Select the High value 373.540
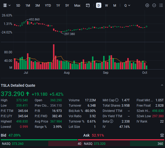The width and height of the screenshot is (165, 148). pyautogui.click(x=22, y=100)
